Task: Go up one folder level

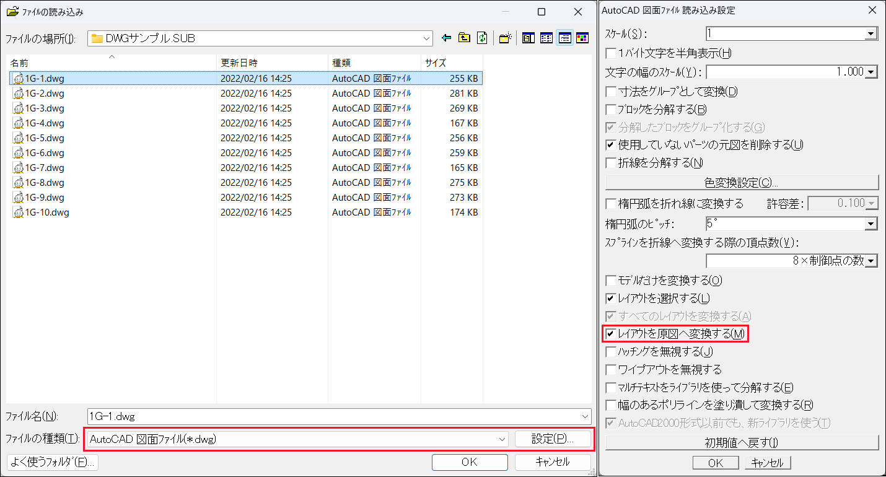Action: pyautogui.click(x=464, y=38)
